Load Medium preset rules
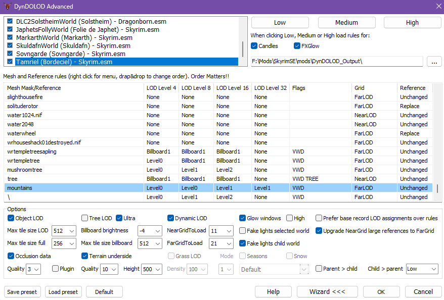Screen dimensions: 444x300 [346, 23]
